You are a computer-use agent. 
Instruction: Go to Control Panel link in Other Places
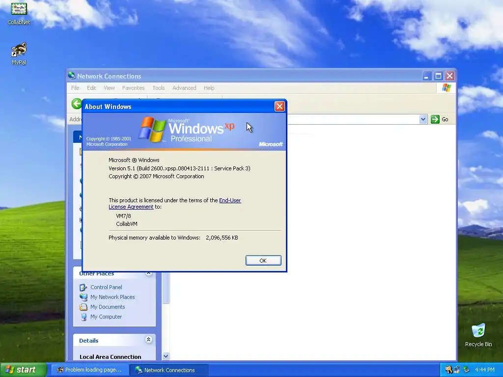(x=106, y=287)
